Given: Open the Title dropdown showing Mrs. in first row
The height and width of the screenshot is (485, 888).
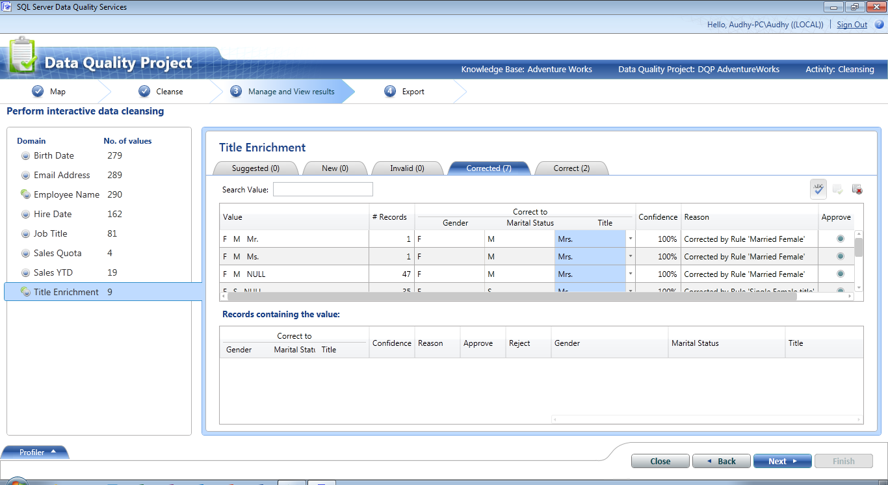Looking at the screenshot, I should click(x=629, y=239).
